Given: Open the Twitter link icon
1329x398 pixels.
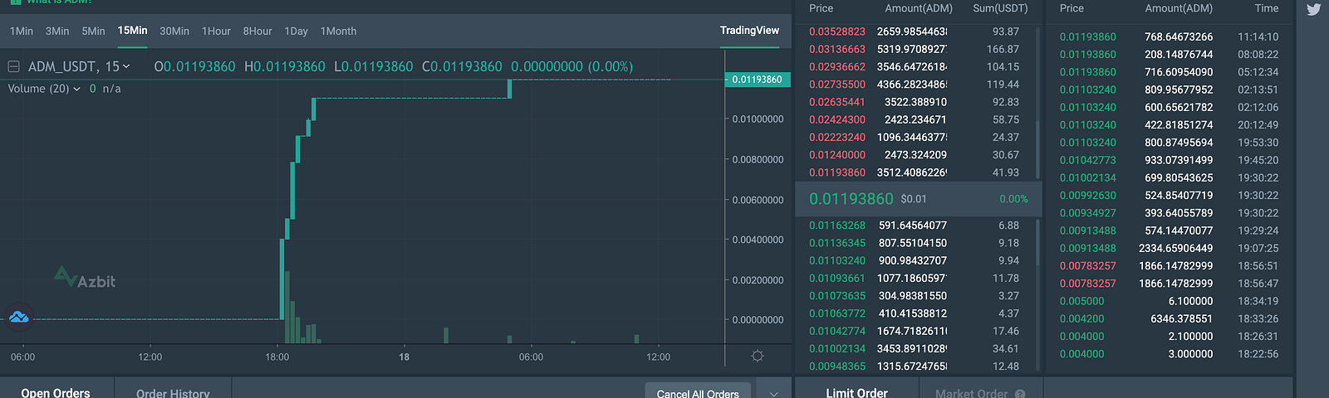Looking at the screenshot, I should coord(1313,10).
